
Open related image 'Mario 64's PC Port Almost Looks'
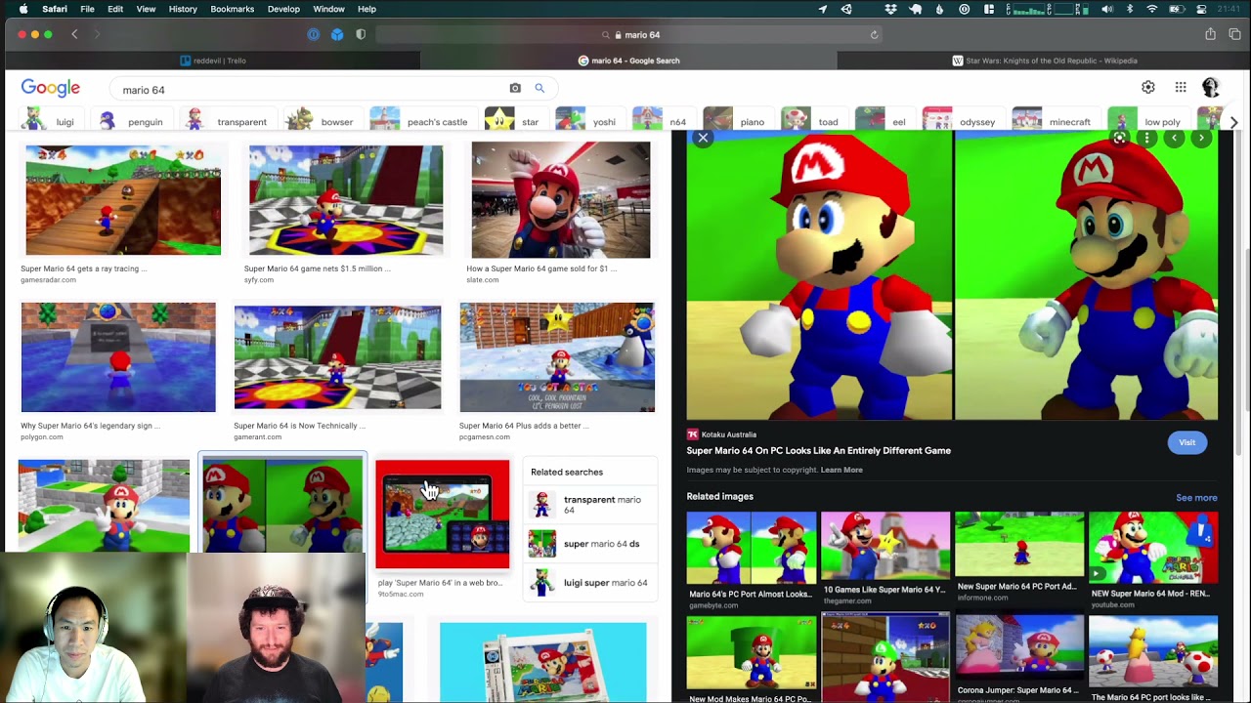click(x=751, y=547)
